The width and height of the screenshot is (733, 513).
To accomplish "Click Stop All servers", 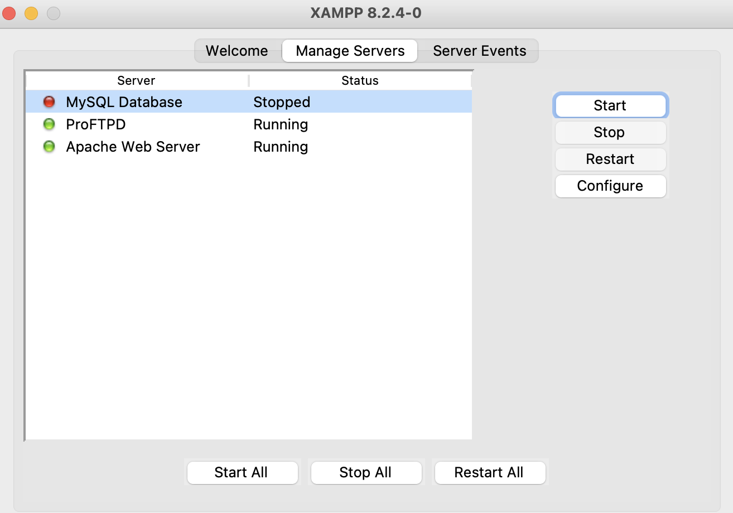I will [x=366, y=472].
